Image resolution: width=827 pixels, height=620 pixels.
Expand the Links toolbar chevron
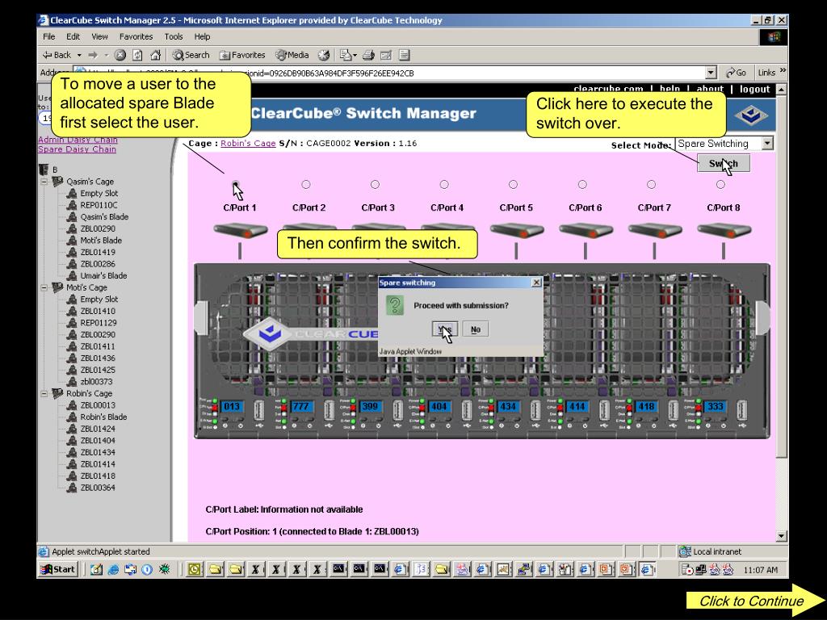pos(783,71)
